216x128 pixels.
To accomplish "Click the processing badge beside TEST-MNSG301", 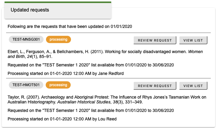I will (58, 39).
